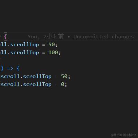This screenshot has width=138, height=138.
Task: Click scrollTop on the line under the arrow
Action: coord(37,77)
